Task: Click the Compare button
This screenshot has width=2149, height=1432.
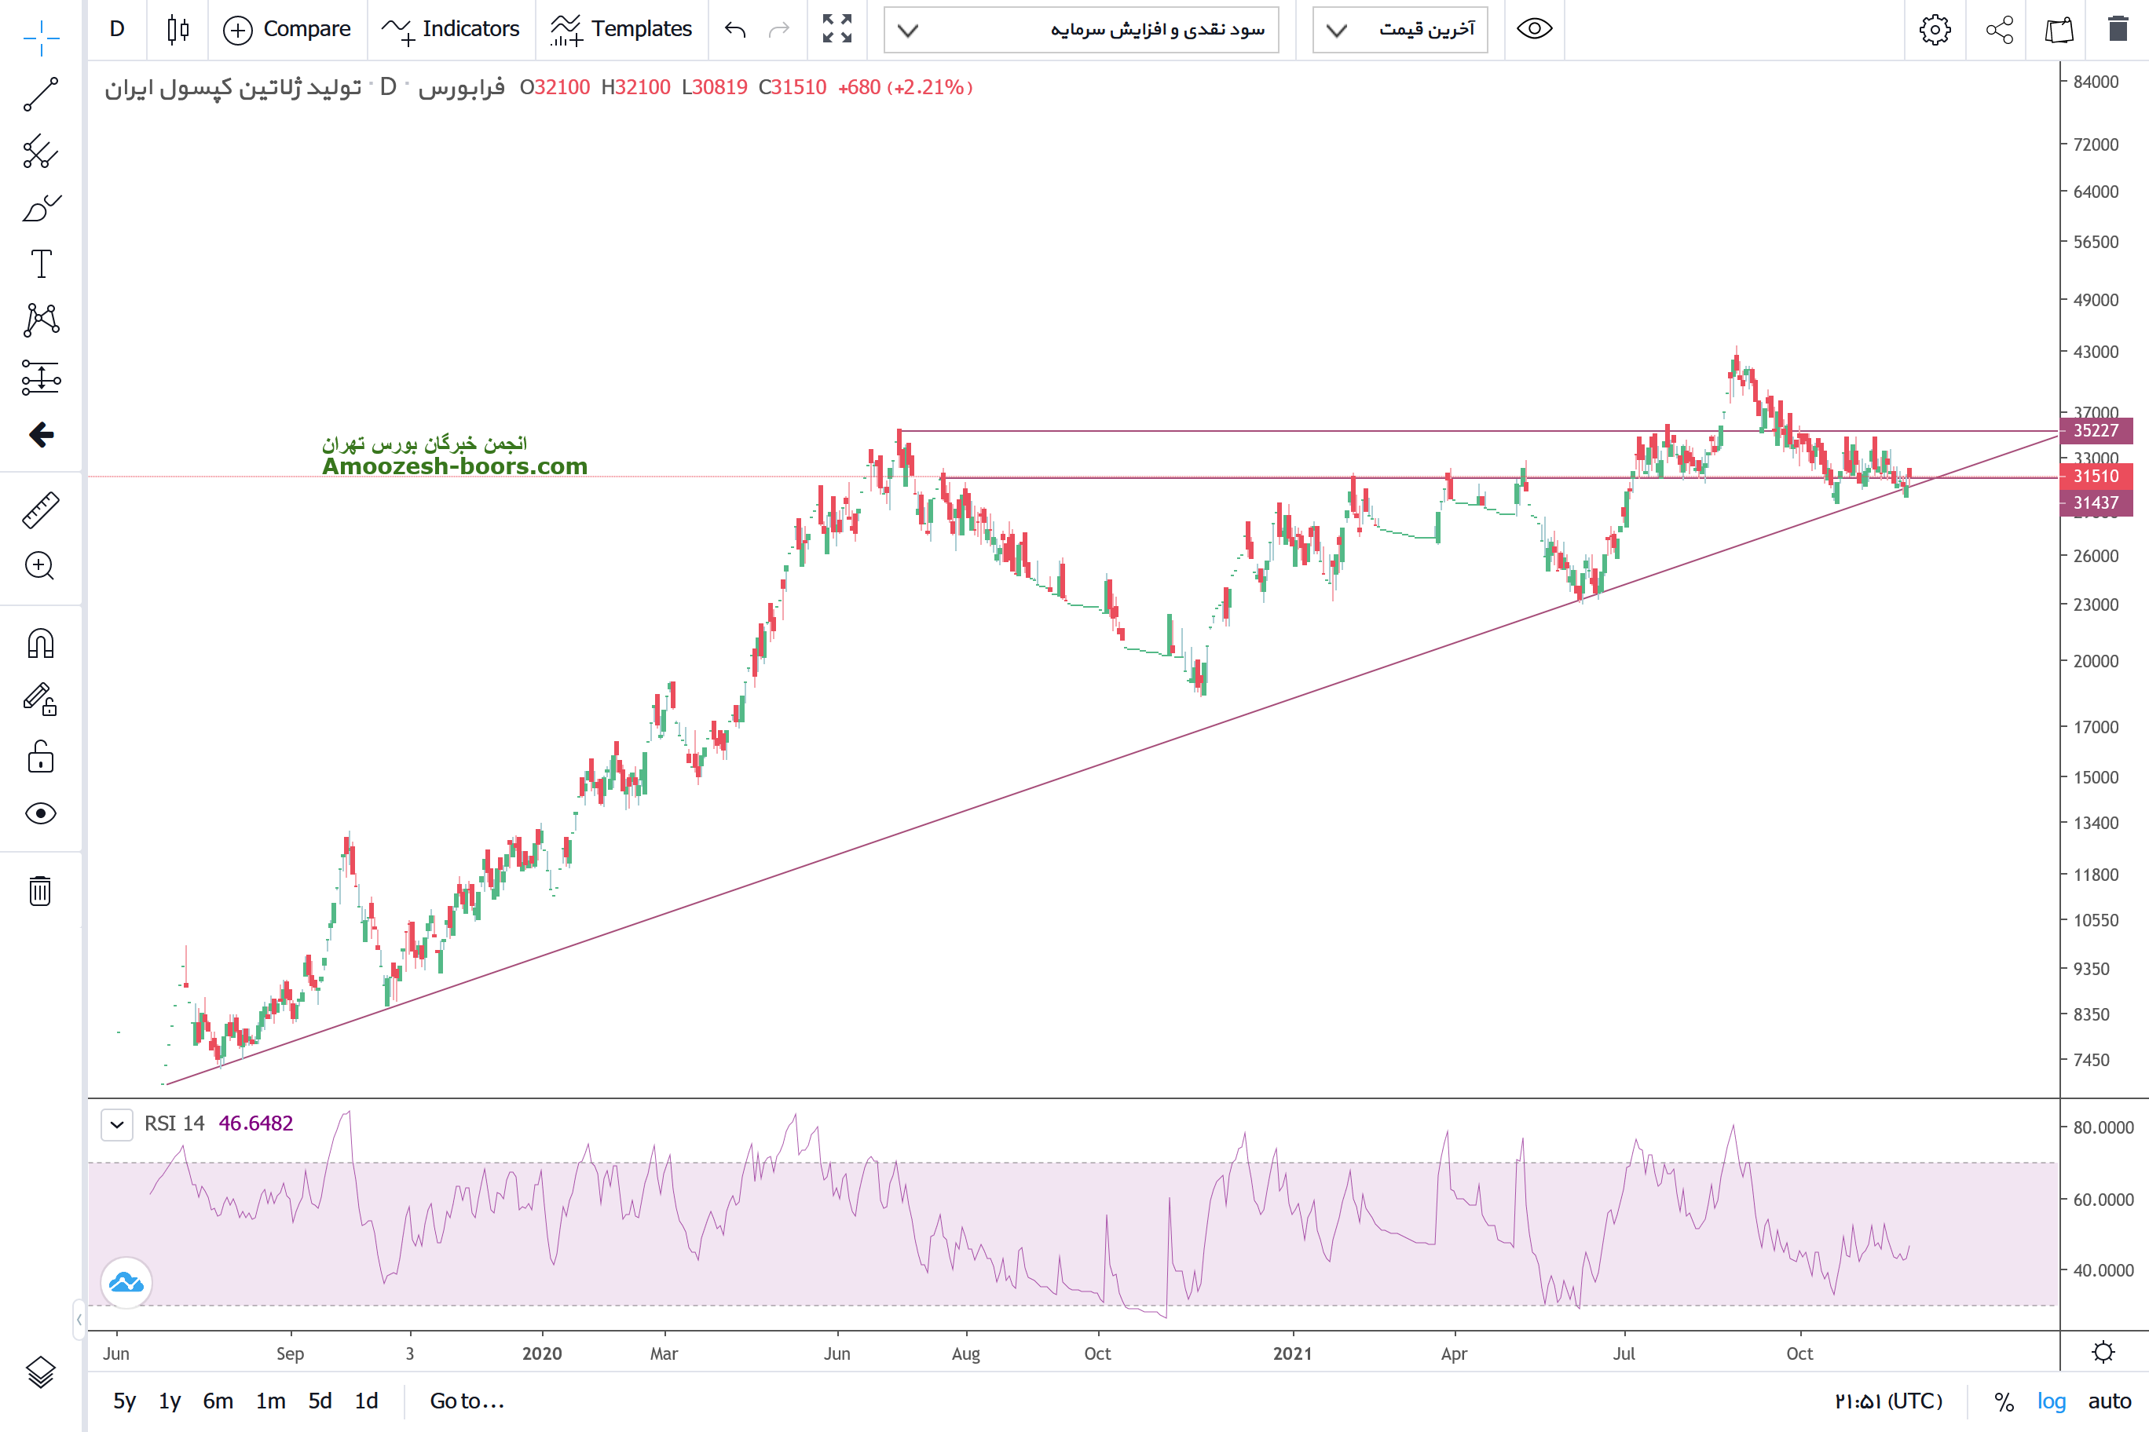Action: pyautogui.click(x=287, y=29)
